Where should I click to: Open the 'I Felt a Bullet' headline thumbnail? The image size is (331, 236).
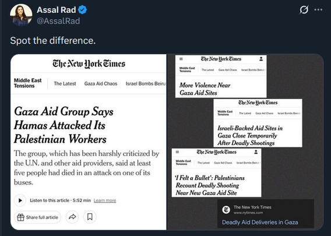pyautogui.click(x=216, y=172)
